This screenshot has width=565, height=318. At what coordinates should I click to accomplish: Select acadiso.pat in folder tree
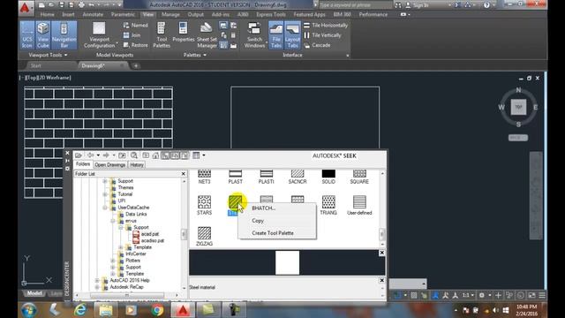(x=148, y=240)
